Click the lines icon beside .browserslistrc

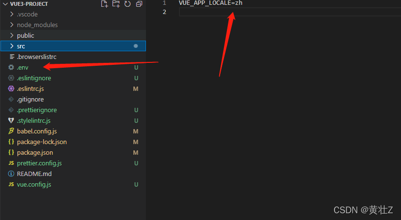coord(12,57)
